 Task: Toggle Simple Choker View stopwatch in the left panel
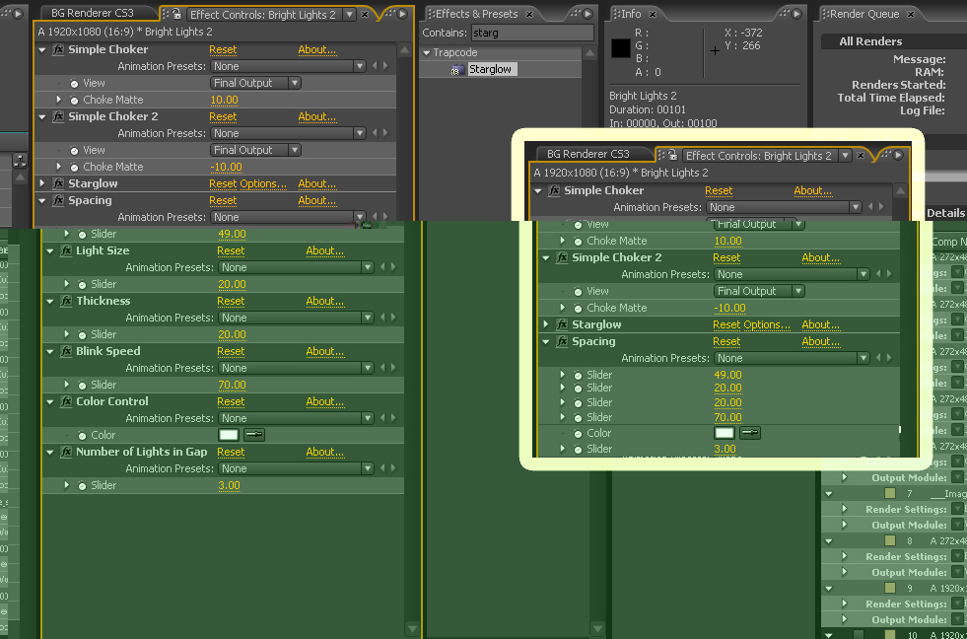(x=74, y=83)
